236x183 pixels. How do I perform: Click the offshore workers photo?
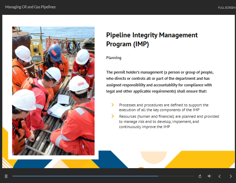[x=53, y=91]
